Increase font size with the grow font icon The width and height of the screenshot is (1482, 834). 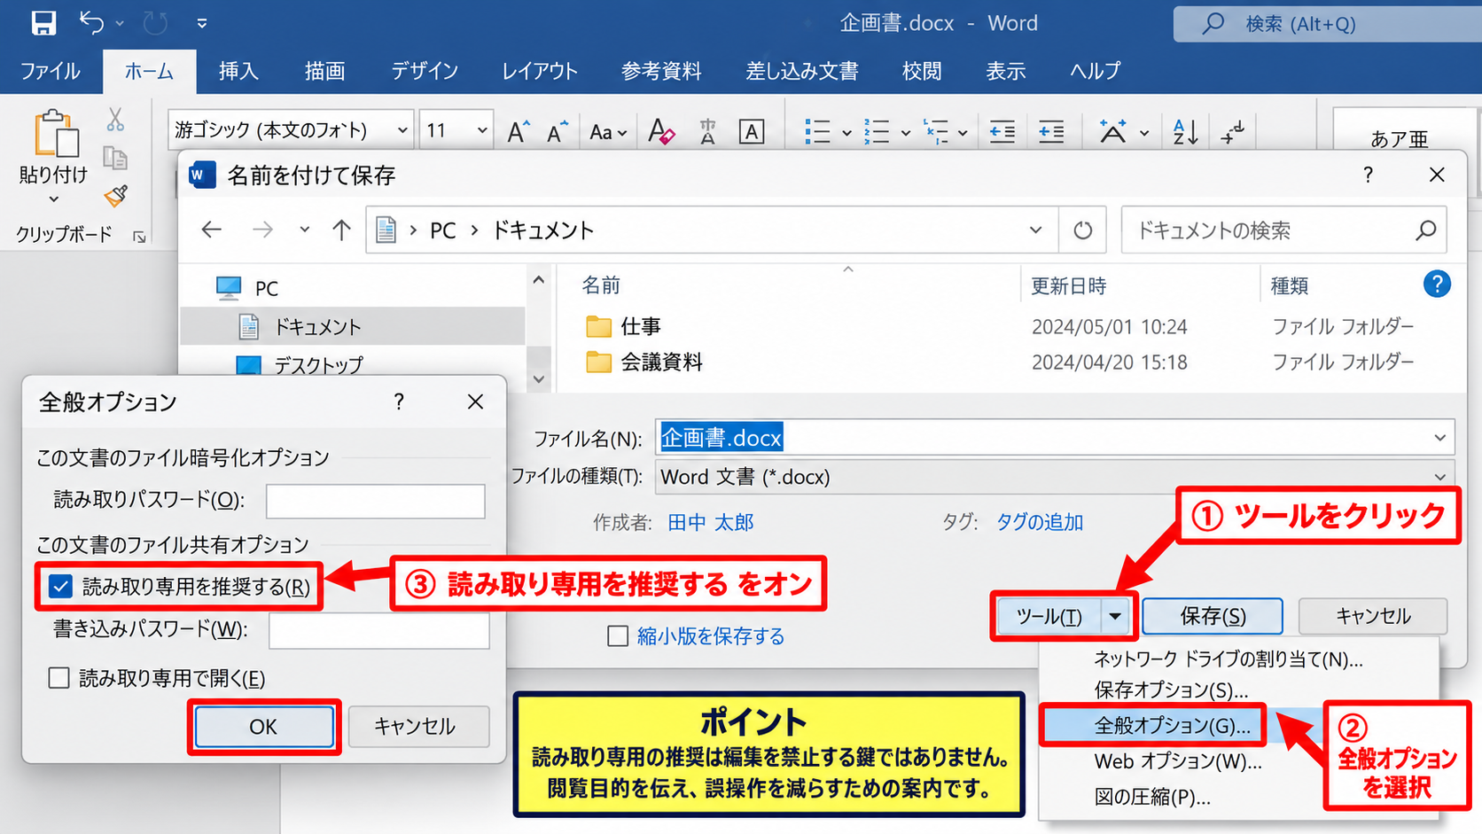[x=519, y=132]
